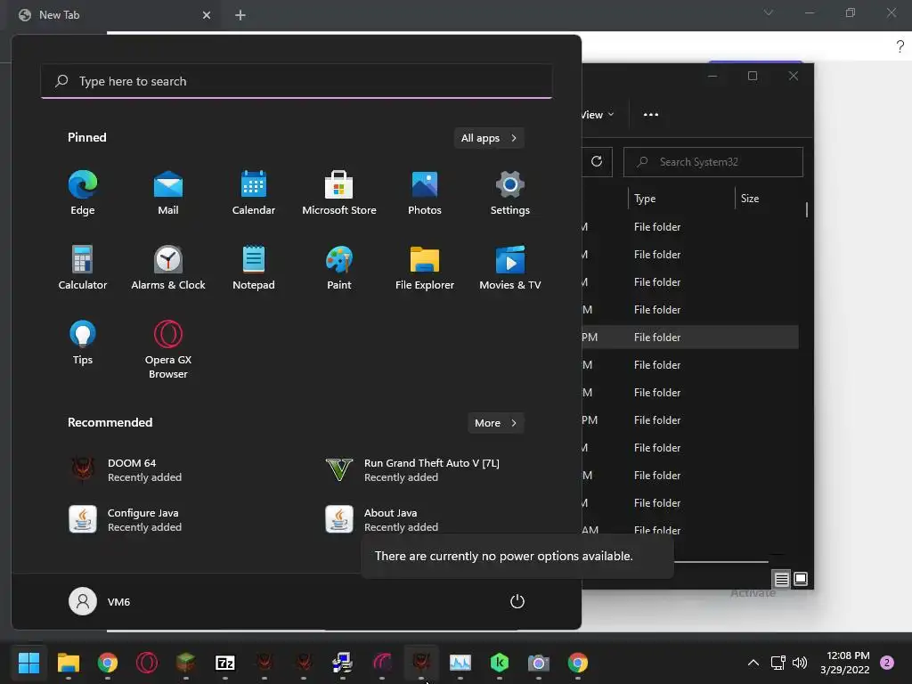Image resolution: width=912 pixels, height=684 pixels.
Task: Launch the Mail app
Action: tap(168, 193)
